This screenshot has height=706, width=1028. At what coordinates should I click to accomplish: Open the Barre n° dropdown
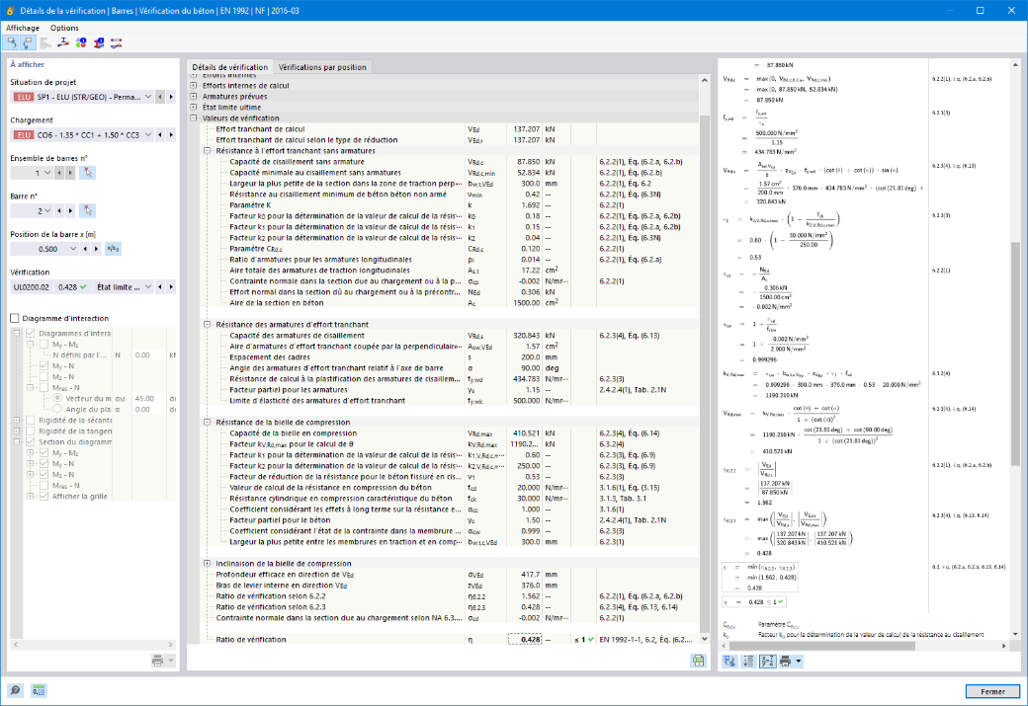[x=47, y=211]
